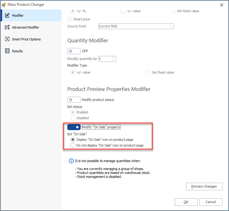229x211 pixels.
Task: Increase the Modify quantity by value
Action: [x=113, y=57]
